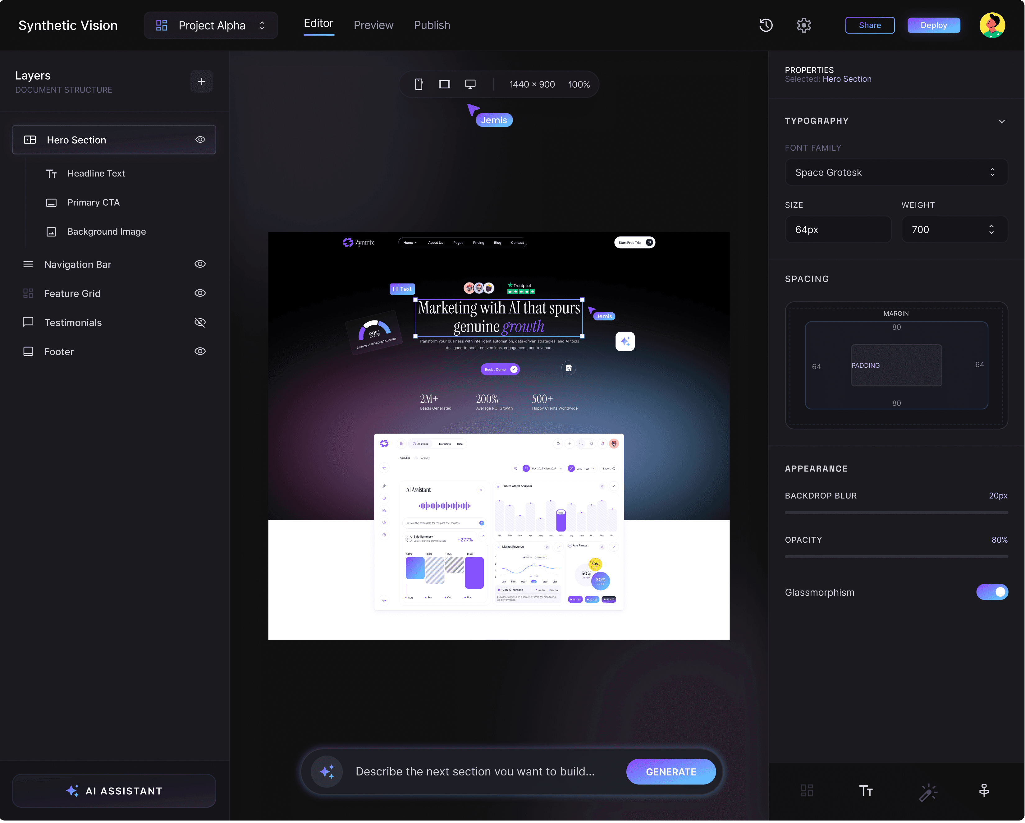Hide the Footer layer
The image size is (1025, 823).
pyautogui.click(x=200, y=351)
